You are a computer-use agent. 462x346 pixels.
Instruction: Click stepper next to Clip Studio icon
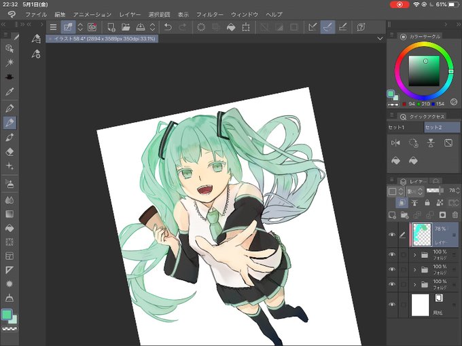pyautogui.click(x=80, y=27)
